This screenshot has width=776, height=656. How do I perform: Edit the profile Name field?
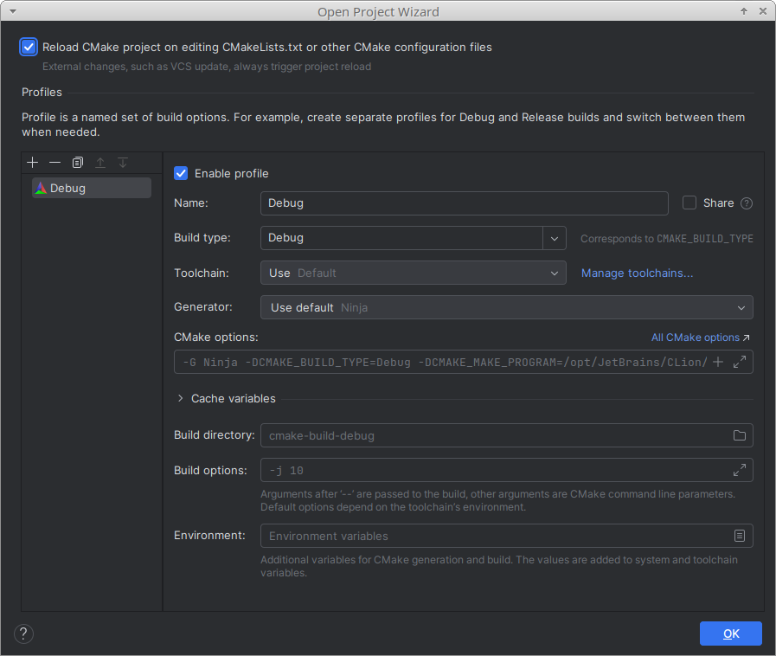tap(465, 203)
